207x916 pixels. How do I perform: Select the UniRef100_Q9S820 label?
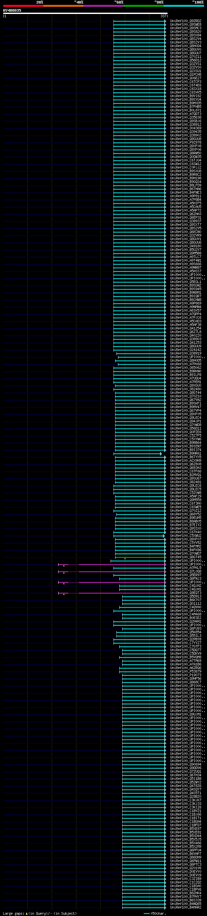point(185,32)
